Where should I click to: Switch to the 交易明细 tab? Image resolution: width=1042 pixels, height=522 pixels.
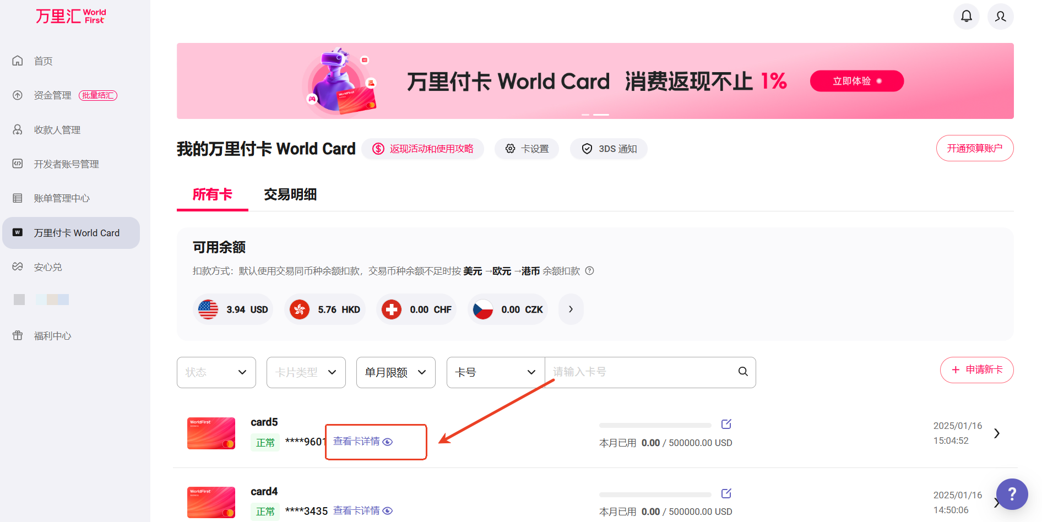coord(290,194)
